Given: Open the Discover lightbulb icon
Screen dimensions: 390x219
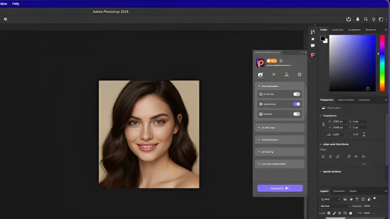Looking at the screenshot, I should click(x=373, y=19).
